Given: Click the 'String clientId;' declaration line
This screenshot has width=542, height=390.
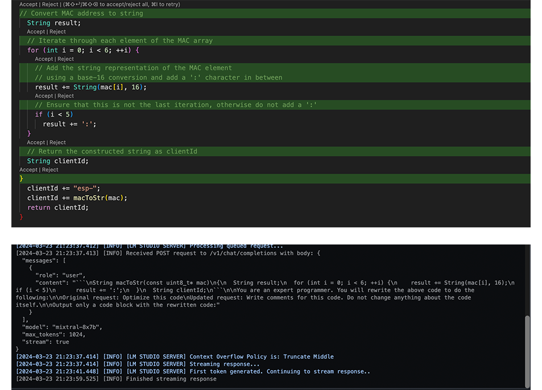Looking at the screenshot, I should click(x=57, y=161).
